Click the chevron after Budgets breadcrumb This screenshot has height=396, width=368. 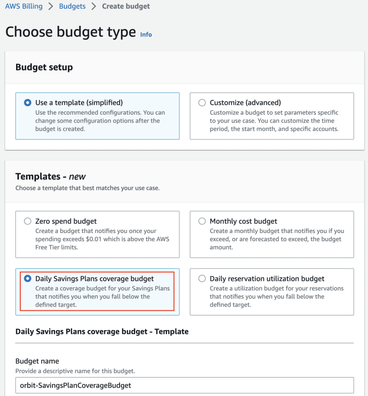93,6
